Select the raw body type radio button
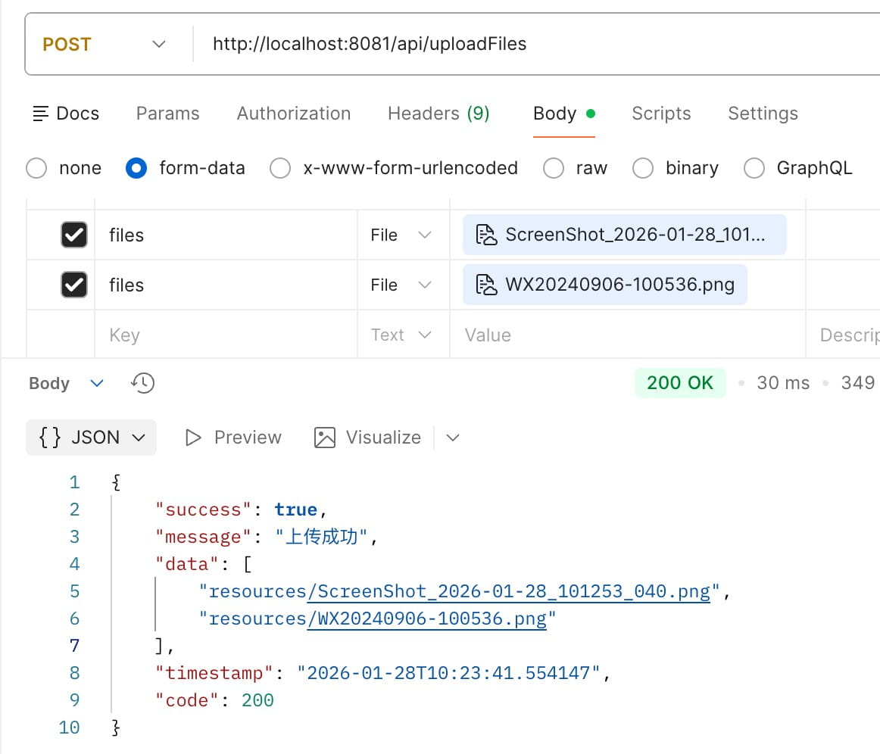 [554, 168]
